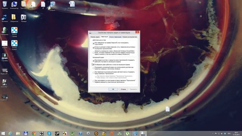Select the Навигация tab

point(104,37)
